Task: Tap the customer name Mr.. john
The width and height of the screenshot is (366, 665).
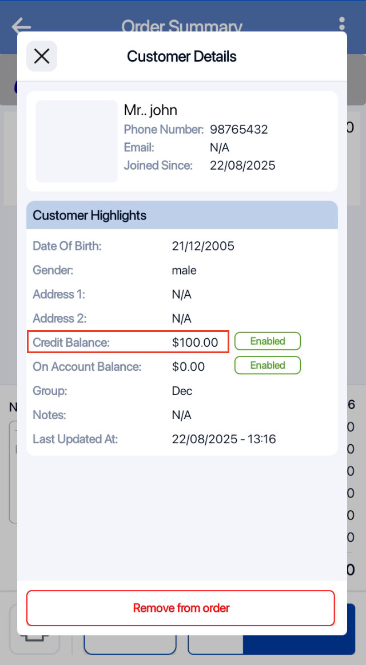Action: (150, 110)
